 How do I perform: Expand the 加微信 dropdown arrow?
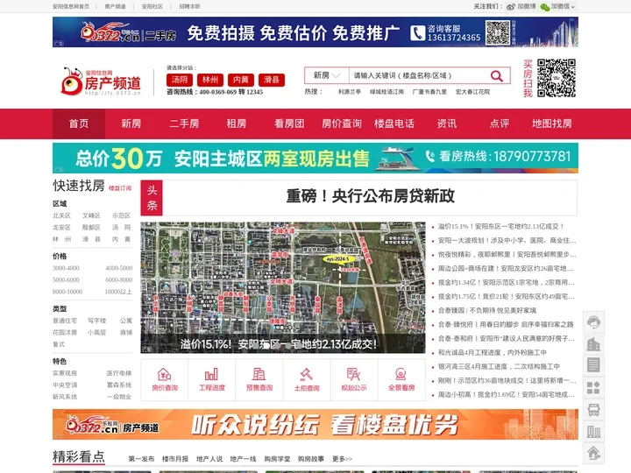tap(572, 7)
